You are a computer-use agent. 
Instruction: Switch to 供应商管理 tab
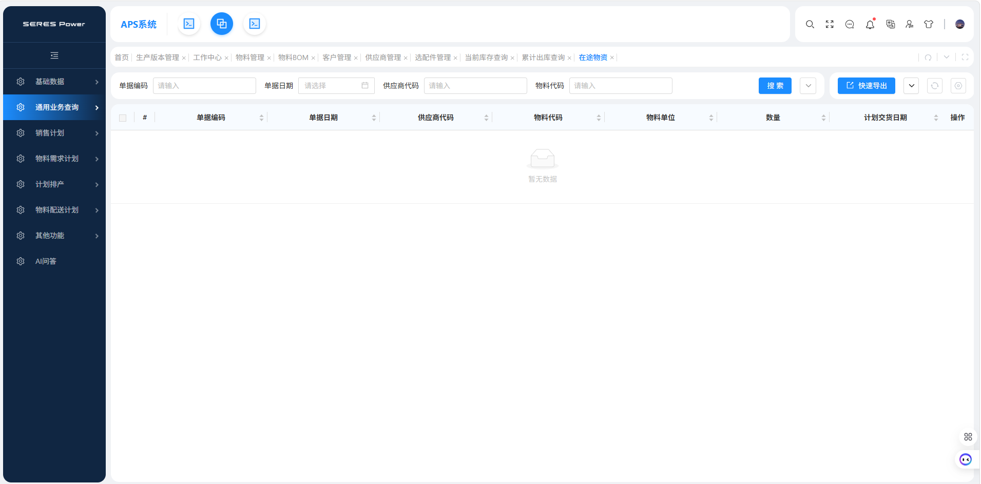point(383,57)
